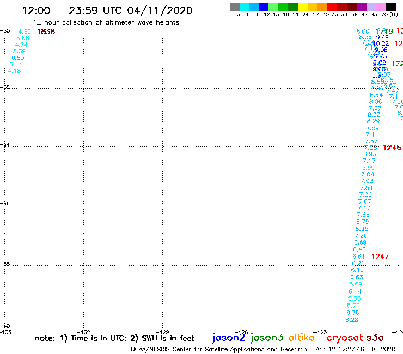This screenshot has width=403, height=354.
Task: Select the bright red swatch in the color scale
Action: pos(332,7)
